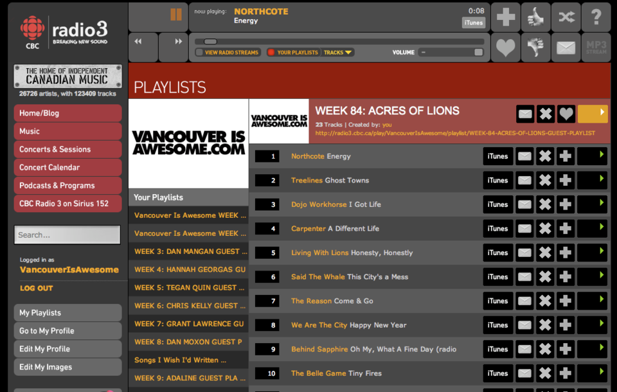Play the Week 84 playlist with orange button
The height and width of the screenshot is (392, 617).
coord(593,114)
